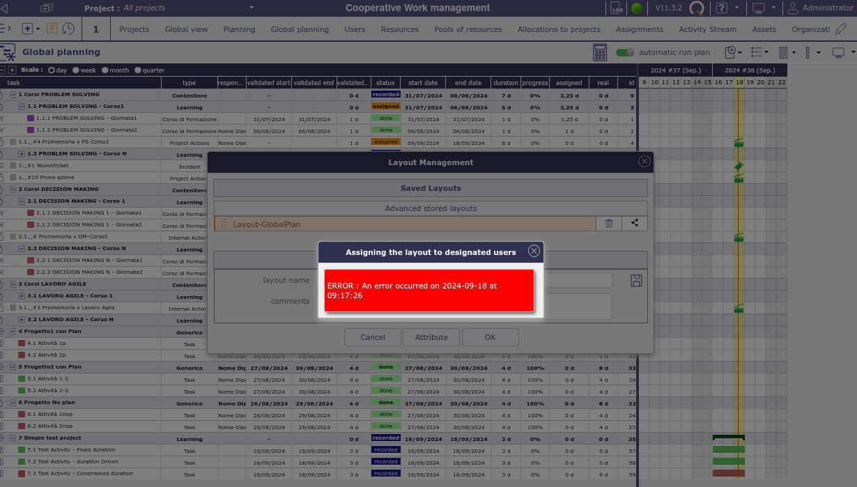Open the calculator planning icon
Screen dimensions: 857x487
[x=599, y=52]
